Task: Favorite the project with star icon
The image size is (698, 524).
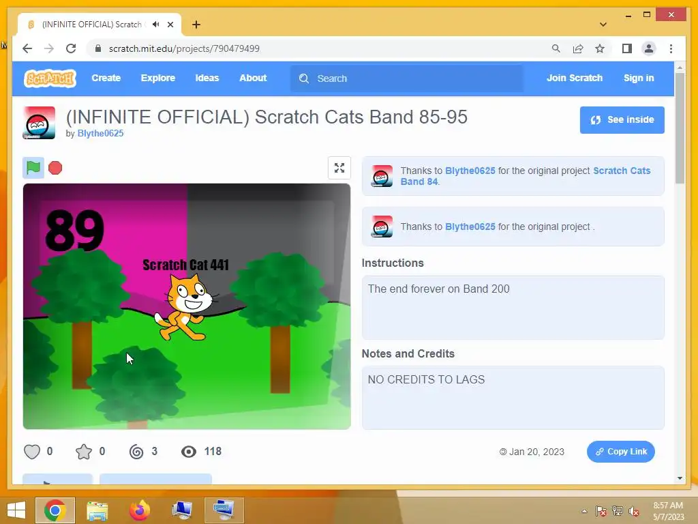Action: click(x=84, y=452)
